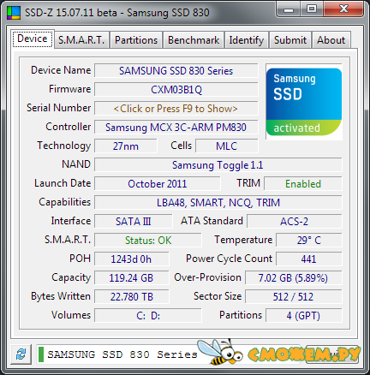Click the Partitions value 4 (GPT)

point(304,316)
